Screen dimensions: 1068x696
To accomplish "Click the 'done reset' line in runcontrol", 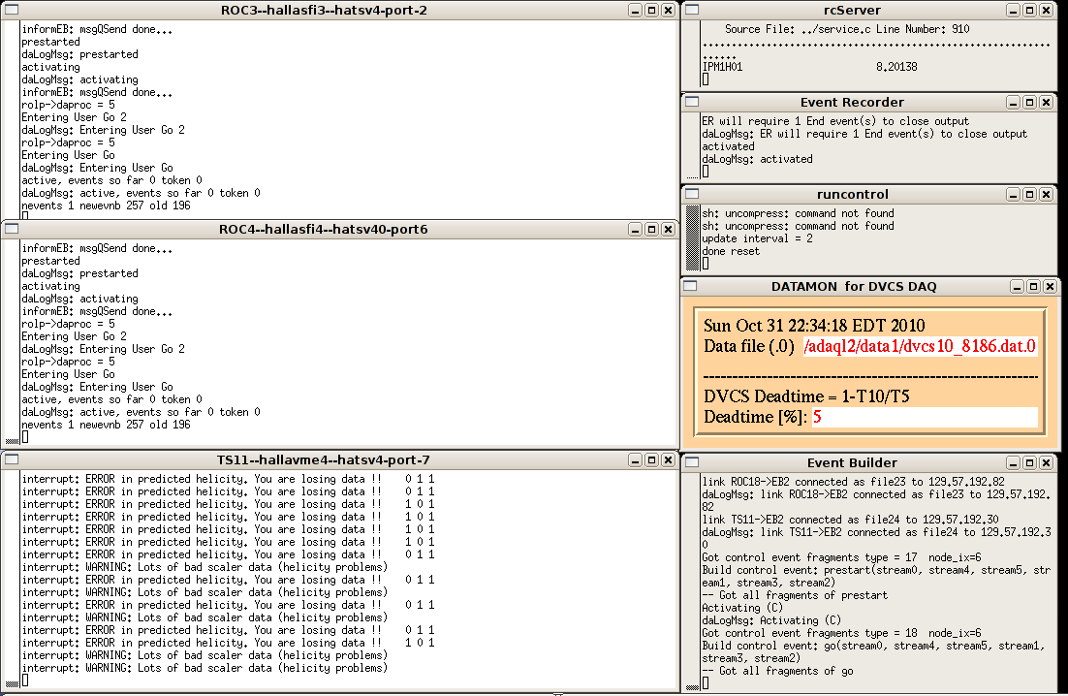I will 731,251.
